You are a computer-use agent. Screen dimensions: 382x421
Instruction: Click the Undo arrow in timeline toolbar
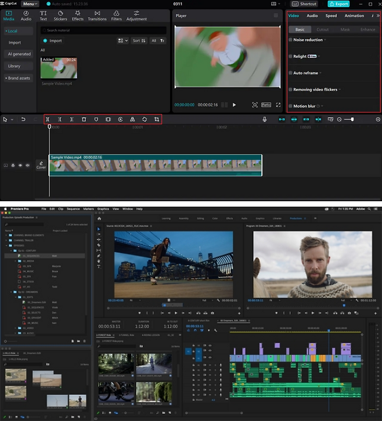pyautogui.click(x=23, y=119)
